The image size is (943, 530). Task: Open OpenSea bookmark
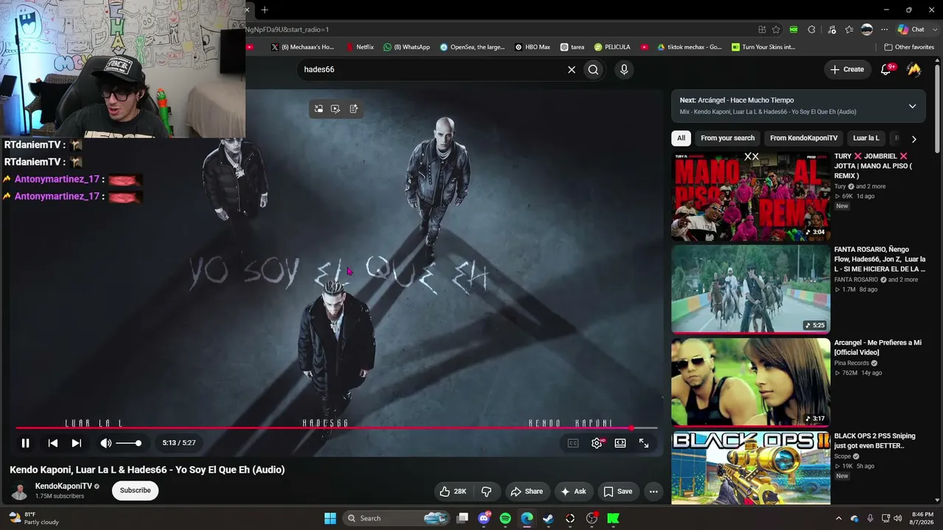coord(472,47)
